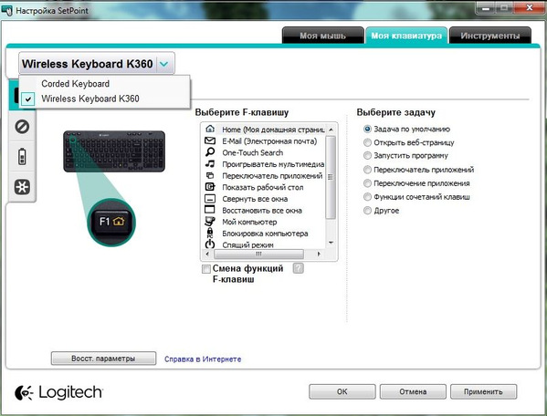Switch to 'Моя мышь' tab
This screenshot has width=547, height=416.
322,36
